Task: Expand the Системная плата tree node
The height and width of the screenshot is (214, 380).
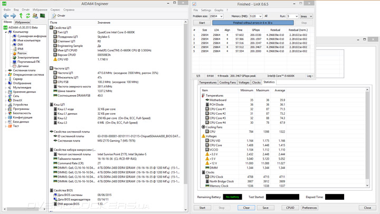Action: click(6, 70)
